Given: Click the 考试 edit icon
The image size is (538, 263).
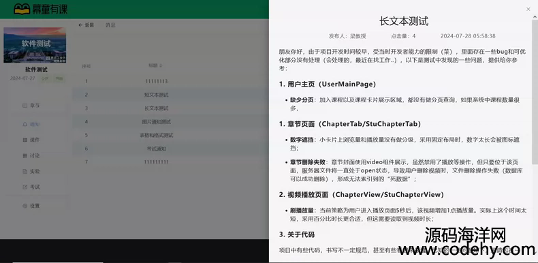Looking at the screenshot, I should pyautogui.click(x=25, y=187).
